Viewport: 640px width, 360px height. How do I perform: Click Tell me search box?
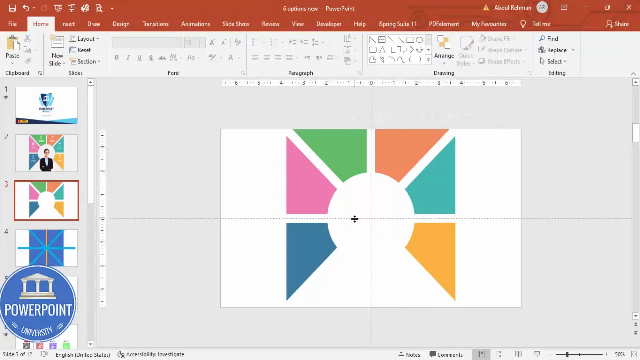coord(535,24)
